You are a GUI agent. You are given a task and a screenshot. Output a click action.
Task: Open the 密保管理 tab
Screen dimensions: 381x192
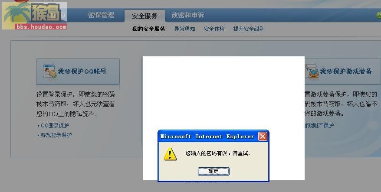pyautogui.click(x=101, y=15)
